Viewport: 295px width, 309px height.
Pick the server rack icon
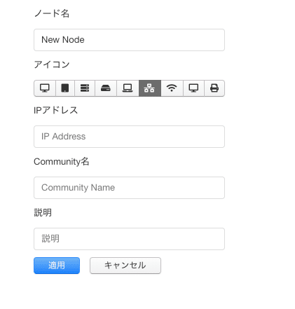[x=85, y=88]
